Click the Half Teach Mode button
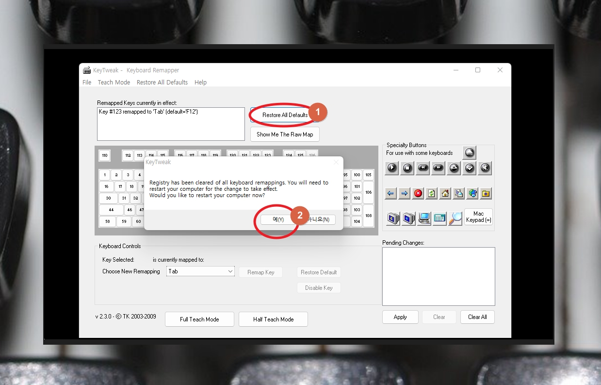The height and width of the screenshot is (385, 601). pos(273,319)
